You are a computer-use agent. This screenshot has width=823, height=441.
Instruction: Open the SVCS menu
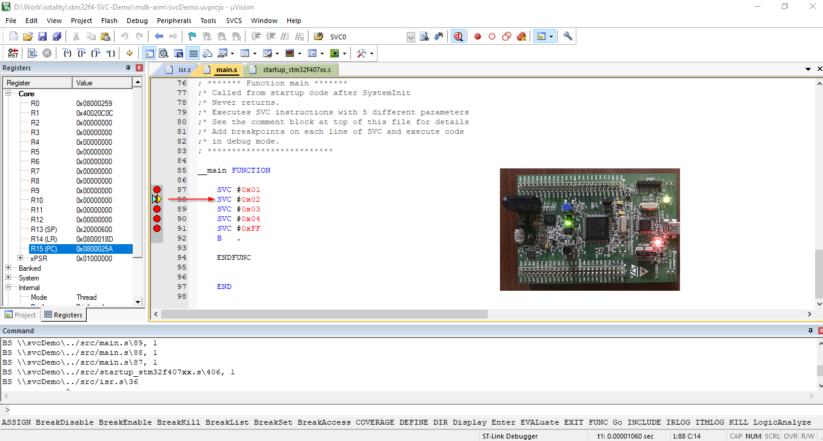point(234,21)
